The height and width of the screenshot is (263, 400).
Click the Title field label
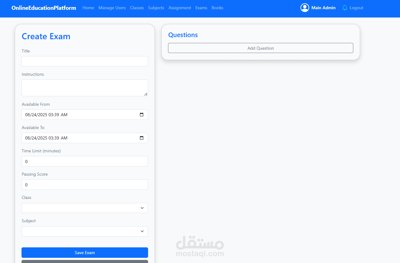26,51
